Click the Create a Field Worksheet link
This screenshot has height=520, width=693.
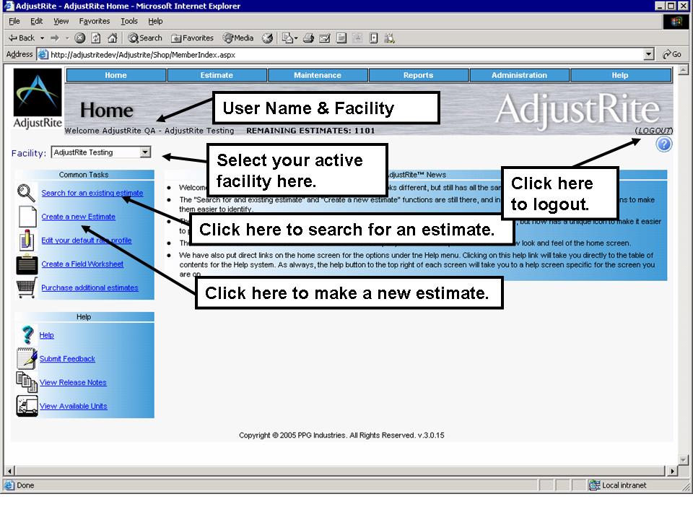click(x=82, y=264)
